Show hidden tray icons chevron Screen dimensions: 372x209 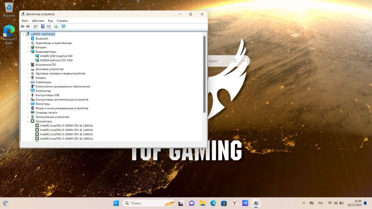point(304,203)
